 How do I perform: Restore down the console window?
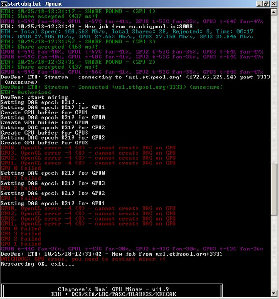tap(266, 4)
